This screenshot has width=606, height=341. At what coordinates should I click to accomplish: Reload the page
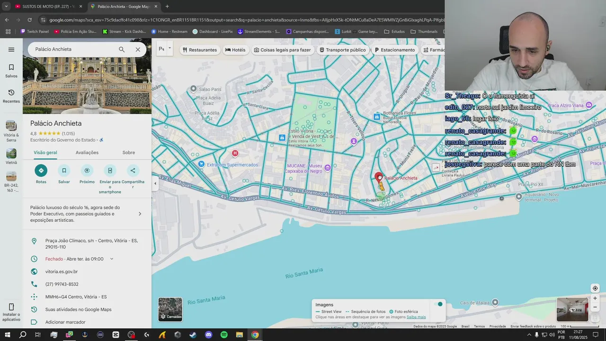click(29, 20)
